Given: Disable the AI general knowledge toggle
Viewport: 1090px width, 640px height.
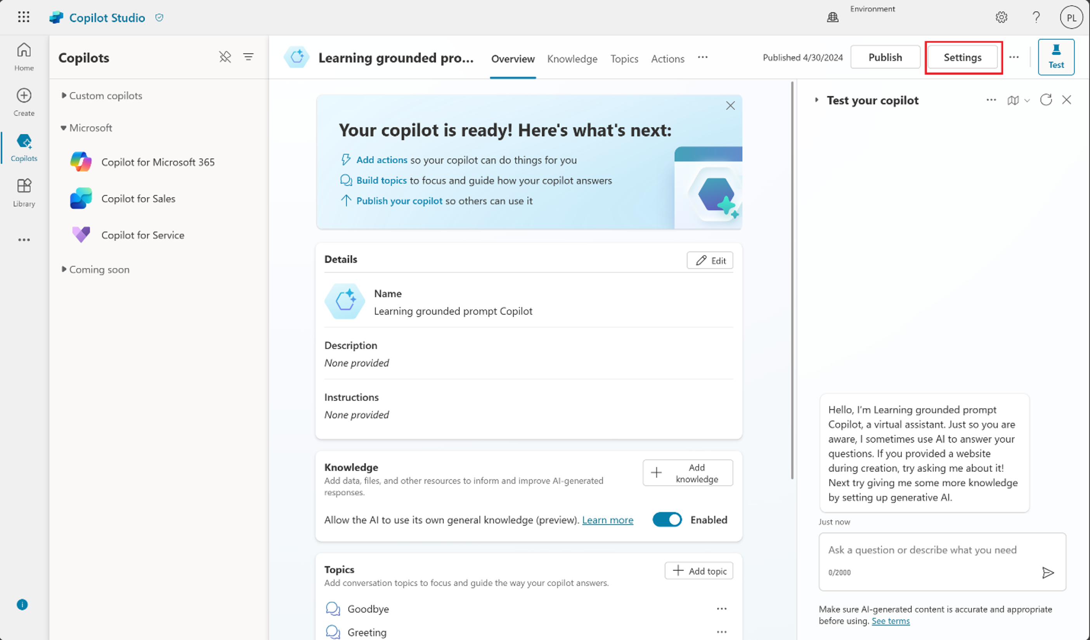Looking at the screenshot, I should point(667,520).
